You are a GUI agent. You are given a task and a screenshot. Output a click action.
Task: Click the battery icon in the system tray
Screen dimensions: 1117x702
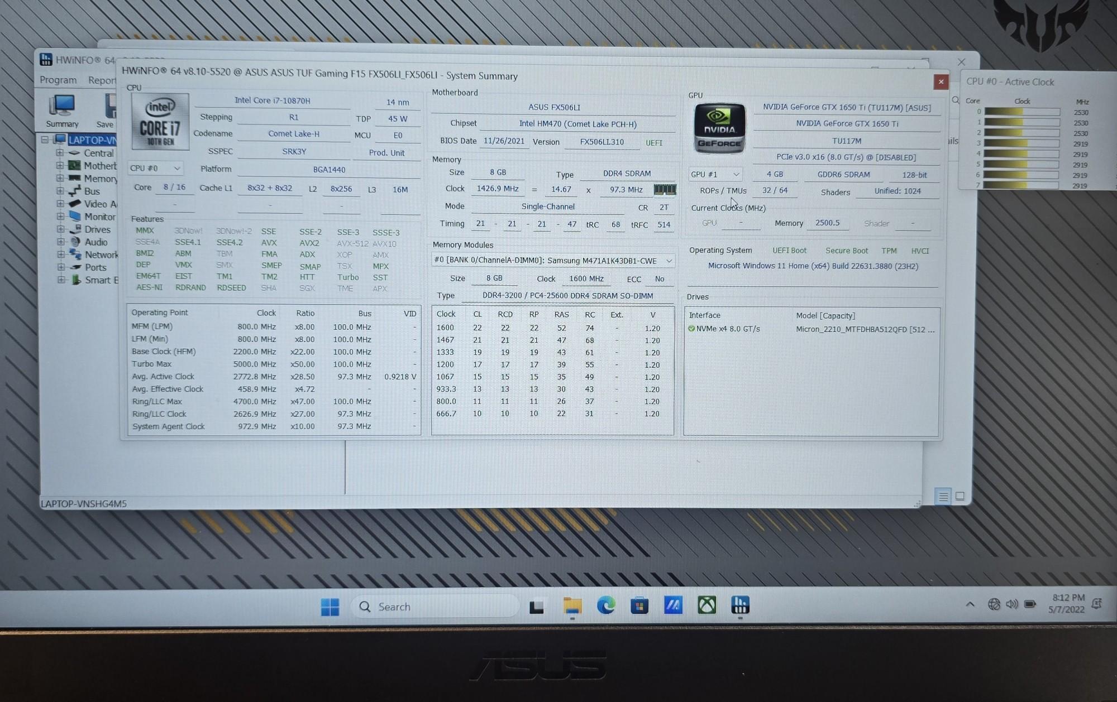coord(1030,604)
